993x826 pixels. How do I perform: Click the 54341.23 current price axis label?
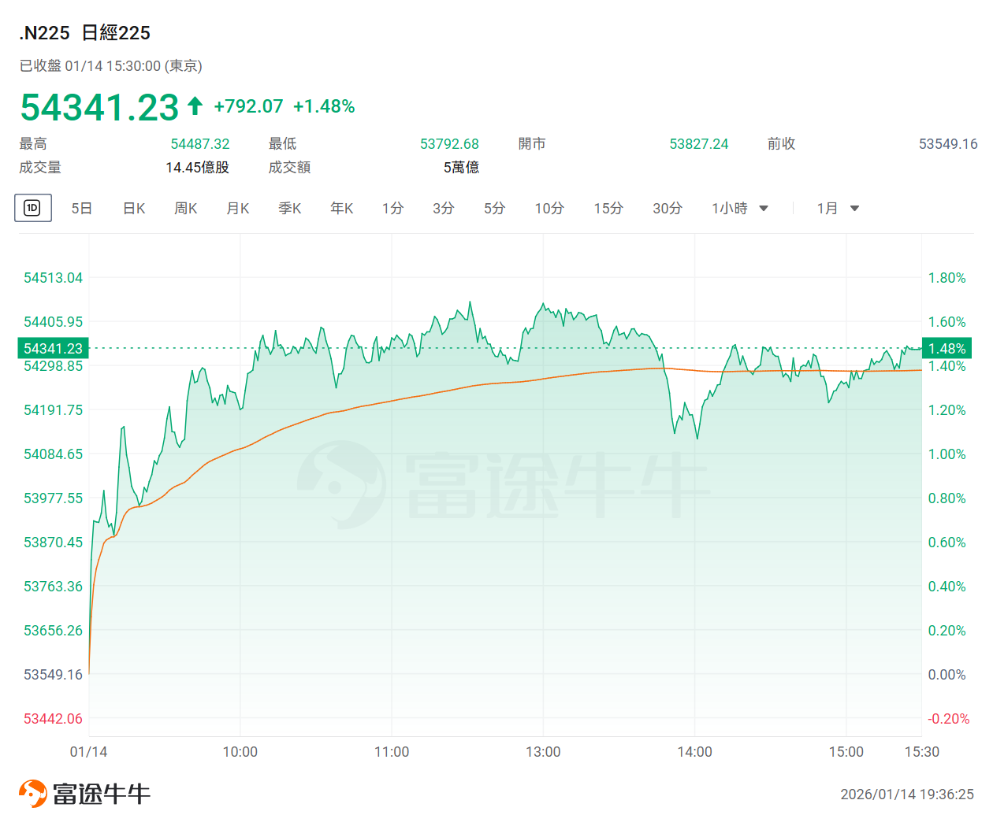[53, 348]
